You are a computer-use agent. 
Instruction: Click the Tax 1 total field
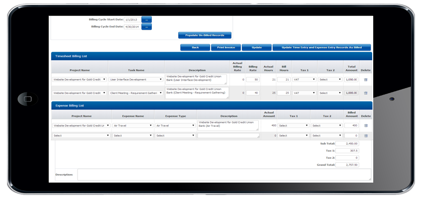pyautogui.click(x=347, y=151)
